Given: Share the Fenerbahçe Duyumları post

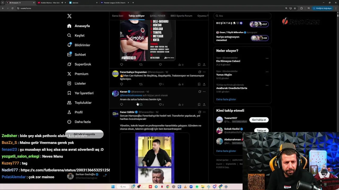Looking at the screenshot, I should click(204, 84).
